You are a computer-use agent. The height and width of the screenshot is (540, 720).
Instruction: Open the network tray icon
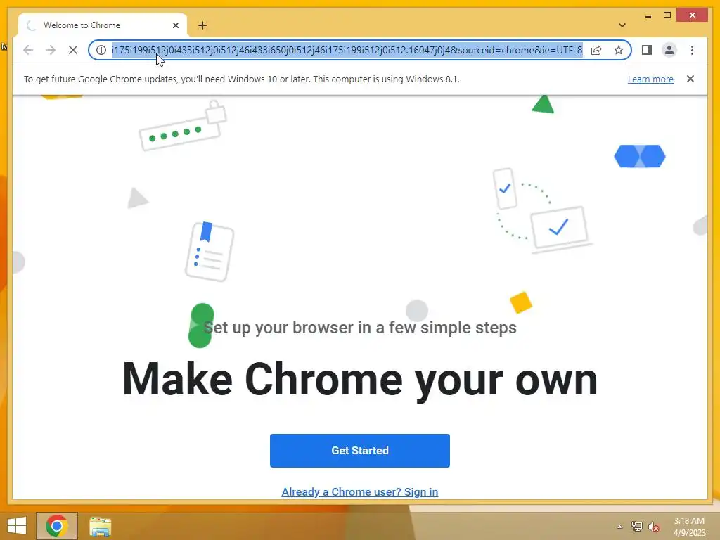point(637,526)
